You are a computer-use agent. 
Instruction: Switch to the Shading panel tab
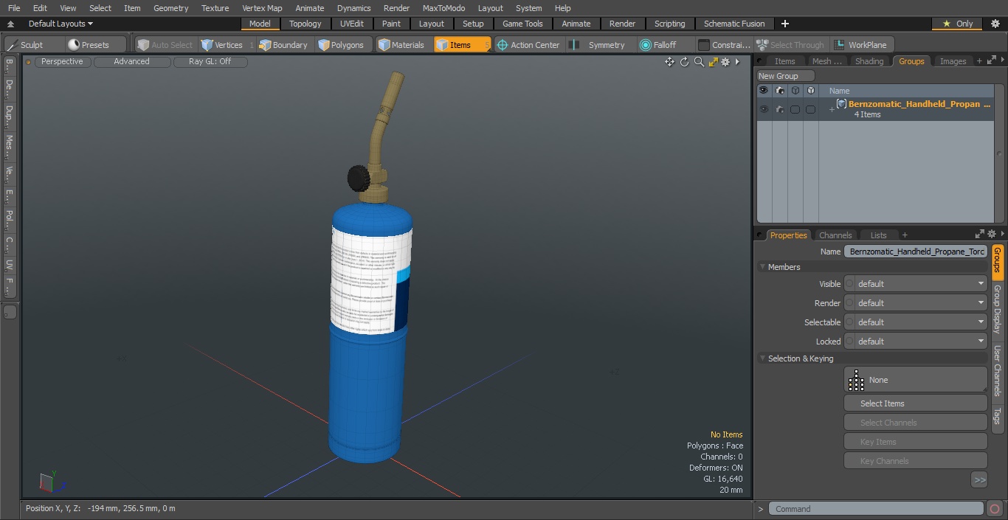(869, 61)
